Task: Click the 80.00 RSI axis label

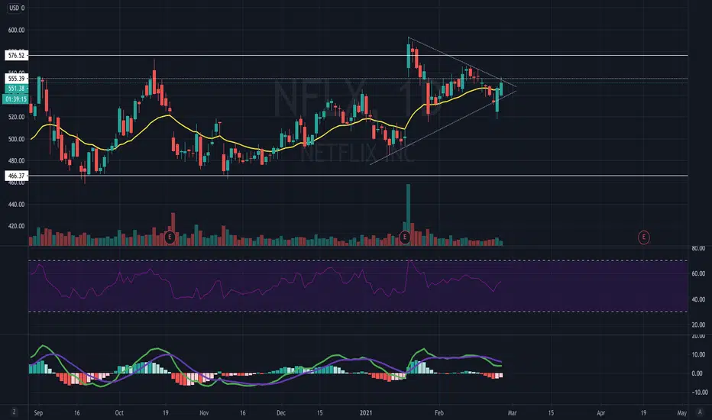Action: [698, 248]
